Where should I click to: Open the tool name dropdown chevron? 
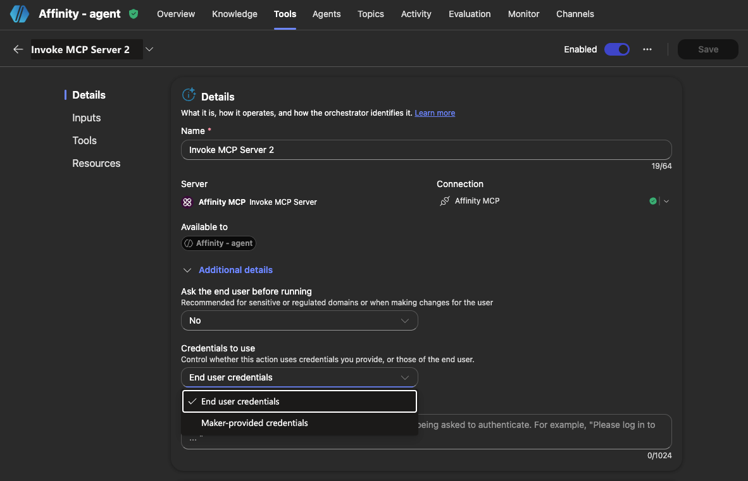click(x=149, y=49)
